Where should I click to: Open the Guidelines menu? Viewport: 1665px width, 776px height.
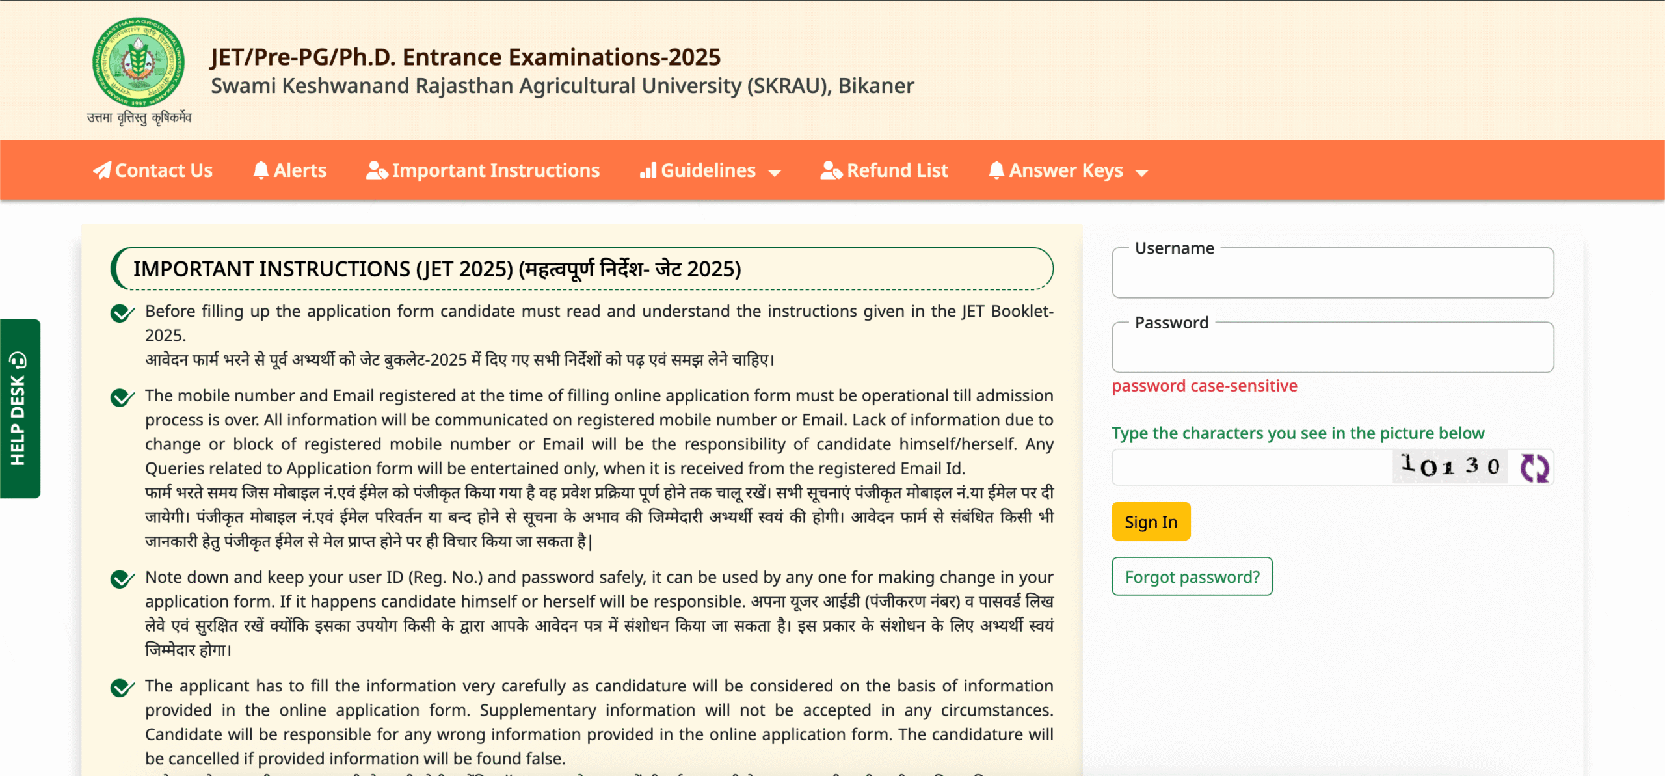pyautogui.click(x=710, y=170)
